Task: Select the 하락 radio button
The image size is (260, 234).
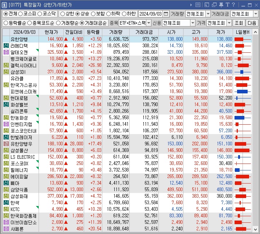Action: click(108, 14)
